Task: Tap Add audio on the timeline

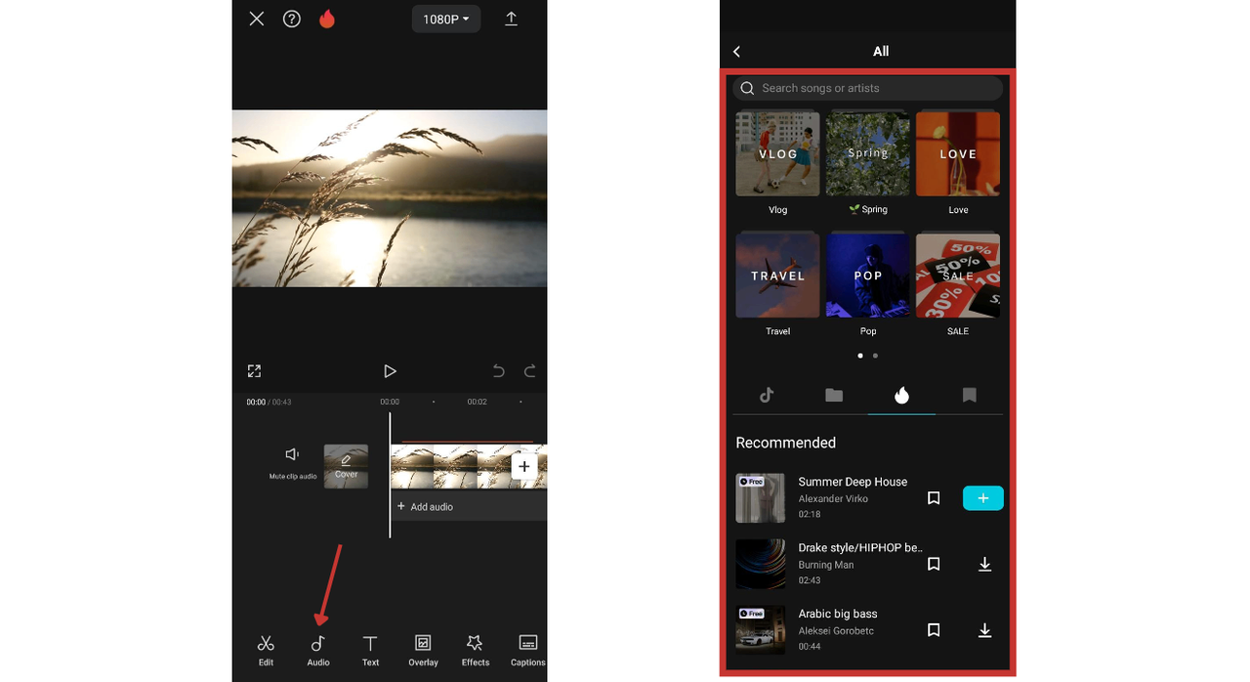Action: click(469, 507)
